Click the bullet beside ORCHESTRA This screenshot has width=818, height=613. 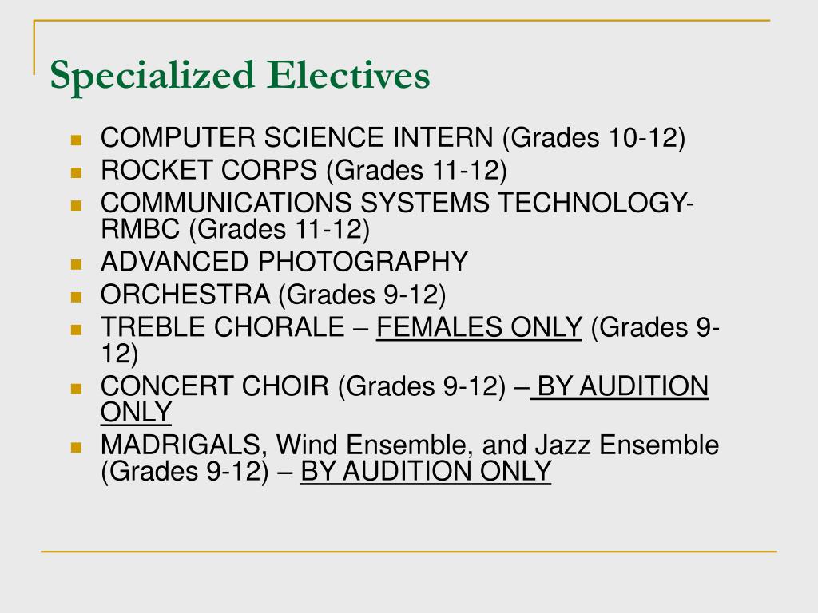(x=76, y=297)
